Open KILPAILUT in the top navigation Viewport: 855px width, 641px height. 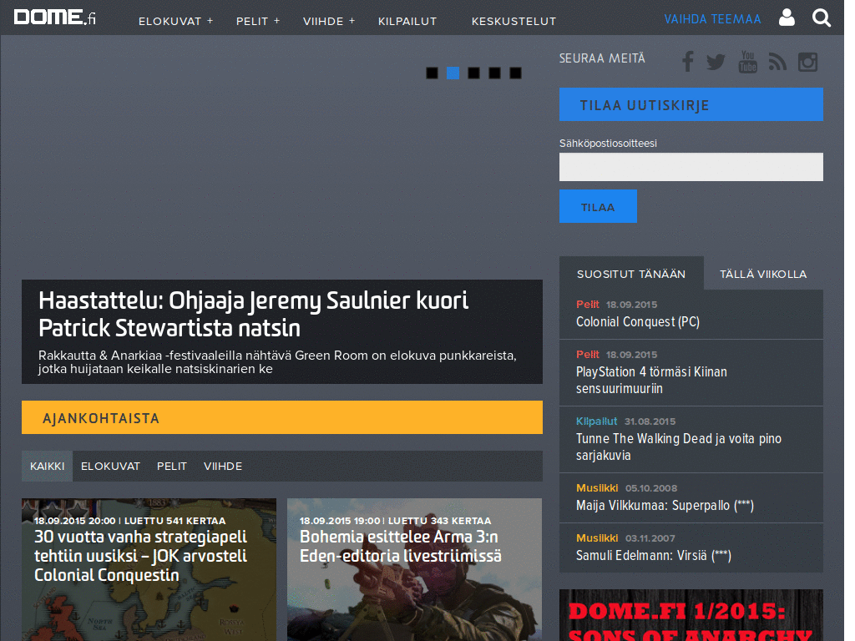tap(407, 21)
